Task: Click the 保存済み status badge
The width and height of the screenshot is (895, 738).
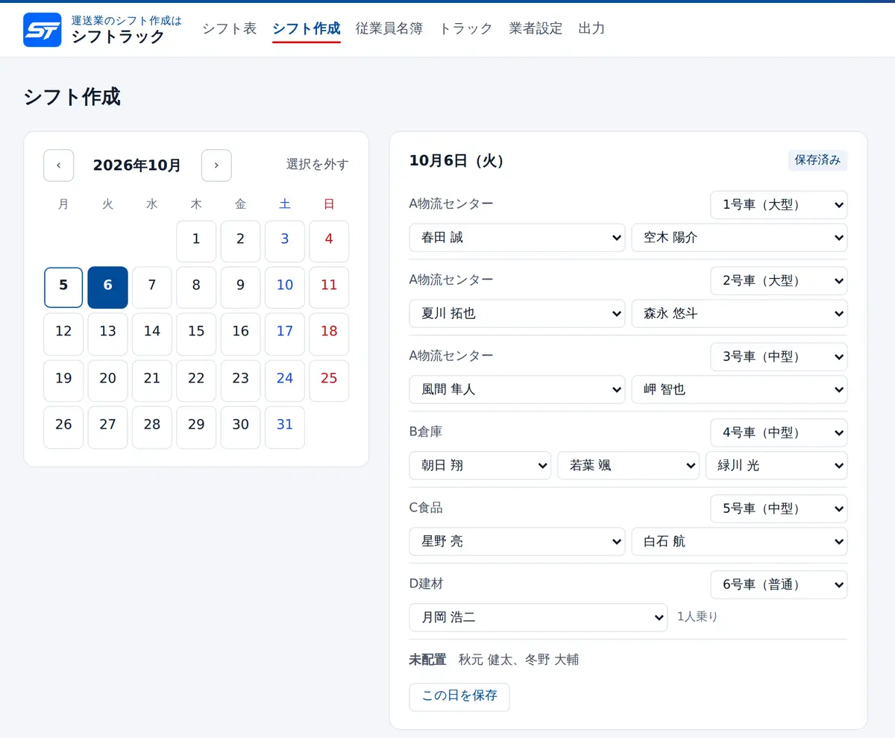Action: (x=817, y=160)
